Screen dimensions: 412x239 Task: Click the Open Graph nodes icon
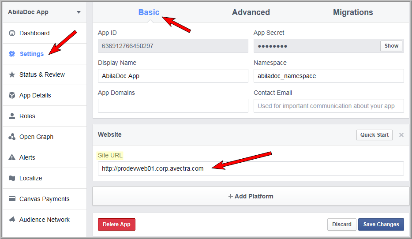click(12, 137)
